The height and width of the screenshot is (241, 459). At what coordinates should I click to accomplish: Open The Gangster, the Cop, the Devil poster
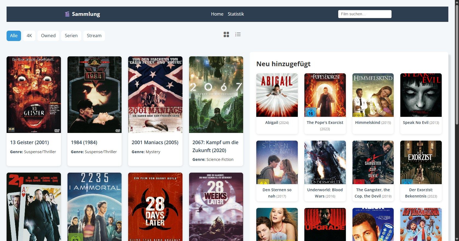373,162
